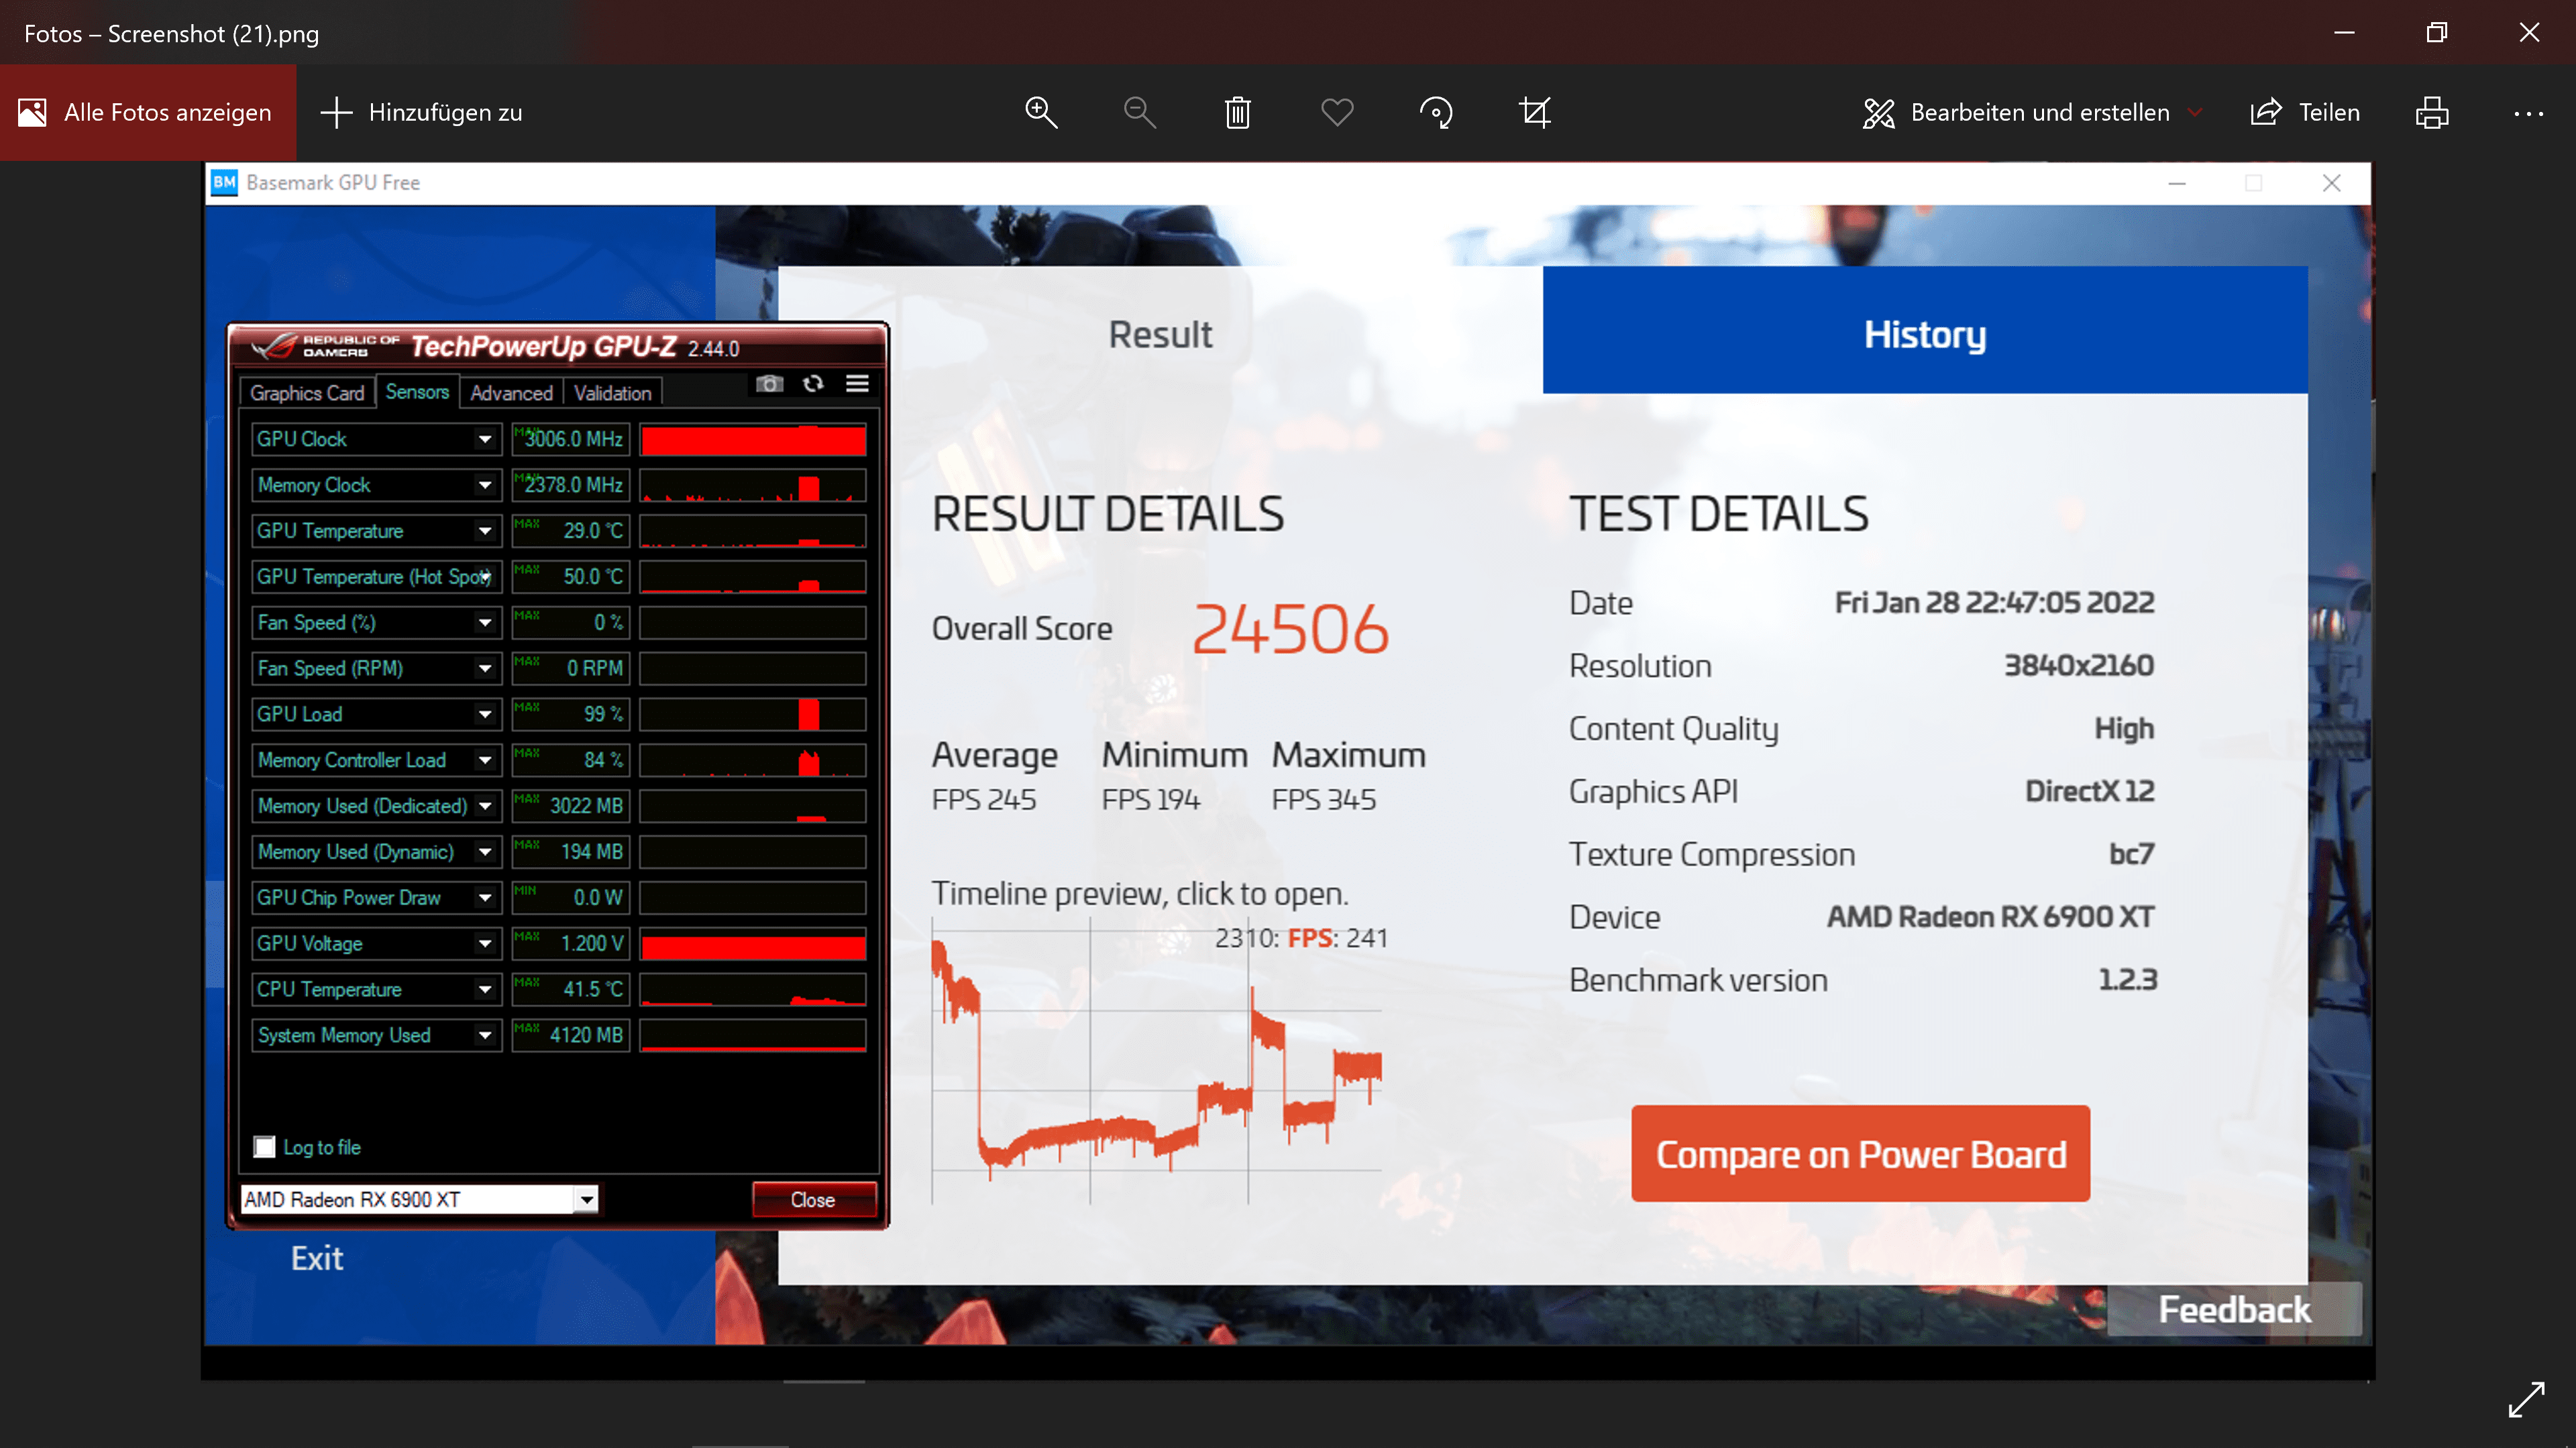The image size is (2576, 1448).
Task: Click the Teilen share button
Action: point(2305,112)
